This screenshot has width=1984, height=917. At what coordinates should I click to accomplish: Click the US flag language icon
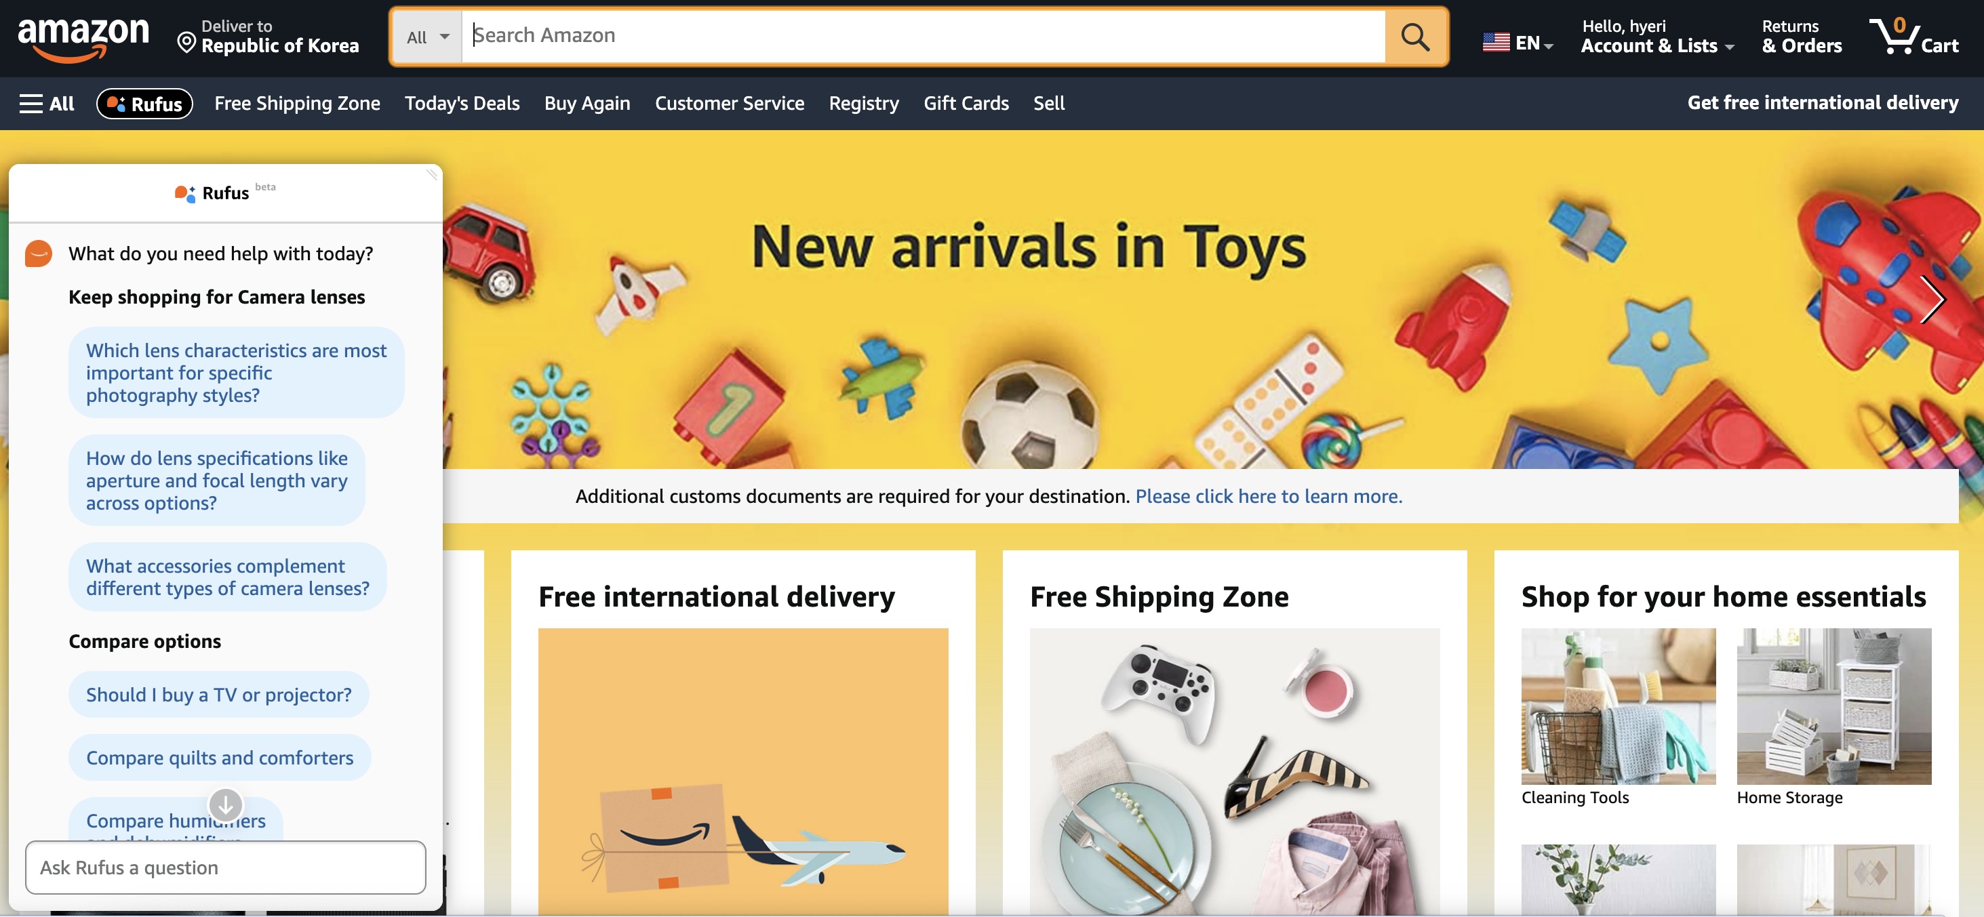point(1496,42)
